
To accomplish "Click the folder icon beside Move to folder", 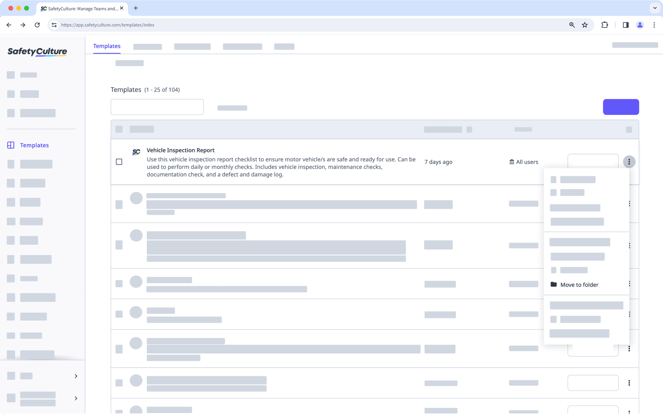I will [553, 284].
